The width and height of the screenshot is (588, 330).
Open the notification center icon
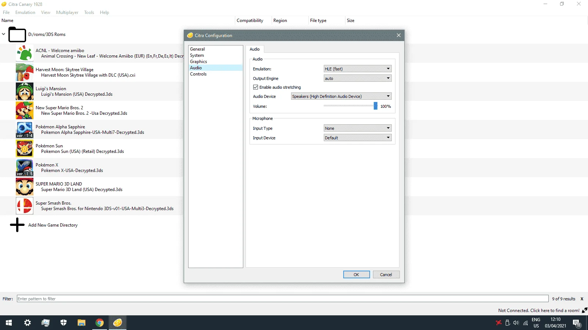(577, 323)
